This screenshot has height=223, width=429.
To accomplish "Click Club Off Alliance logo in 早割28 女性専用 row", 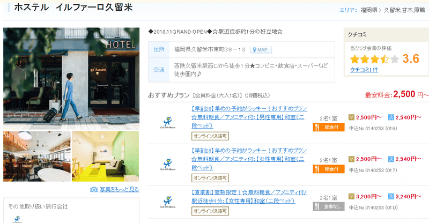I will tap(168, 165).
